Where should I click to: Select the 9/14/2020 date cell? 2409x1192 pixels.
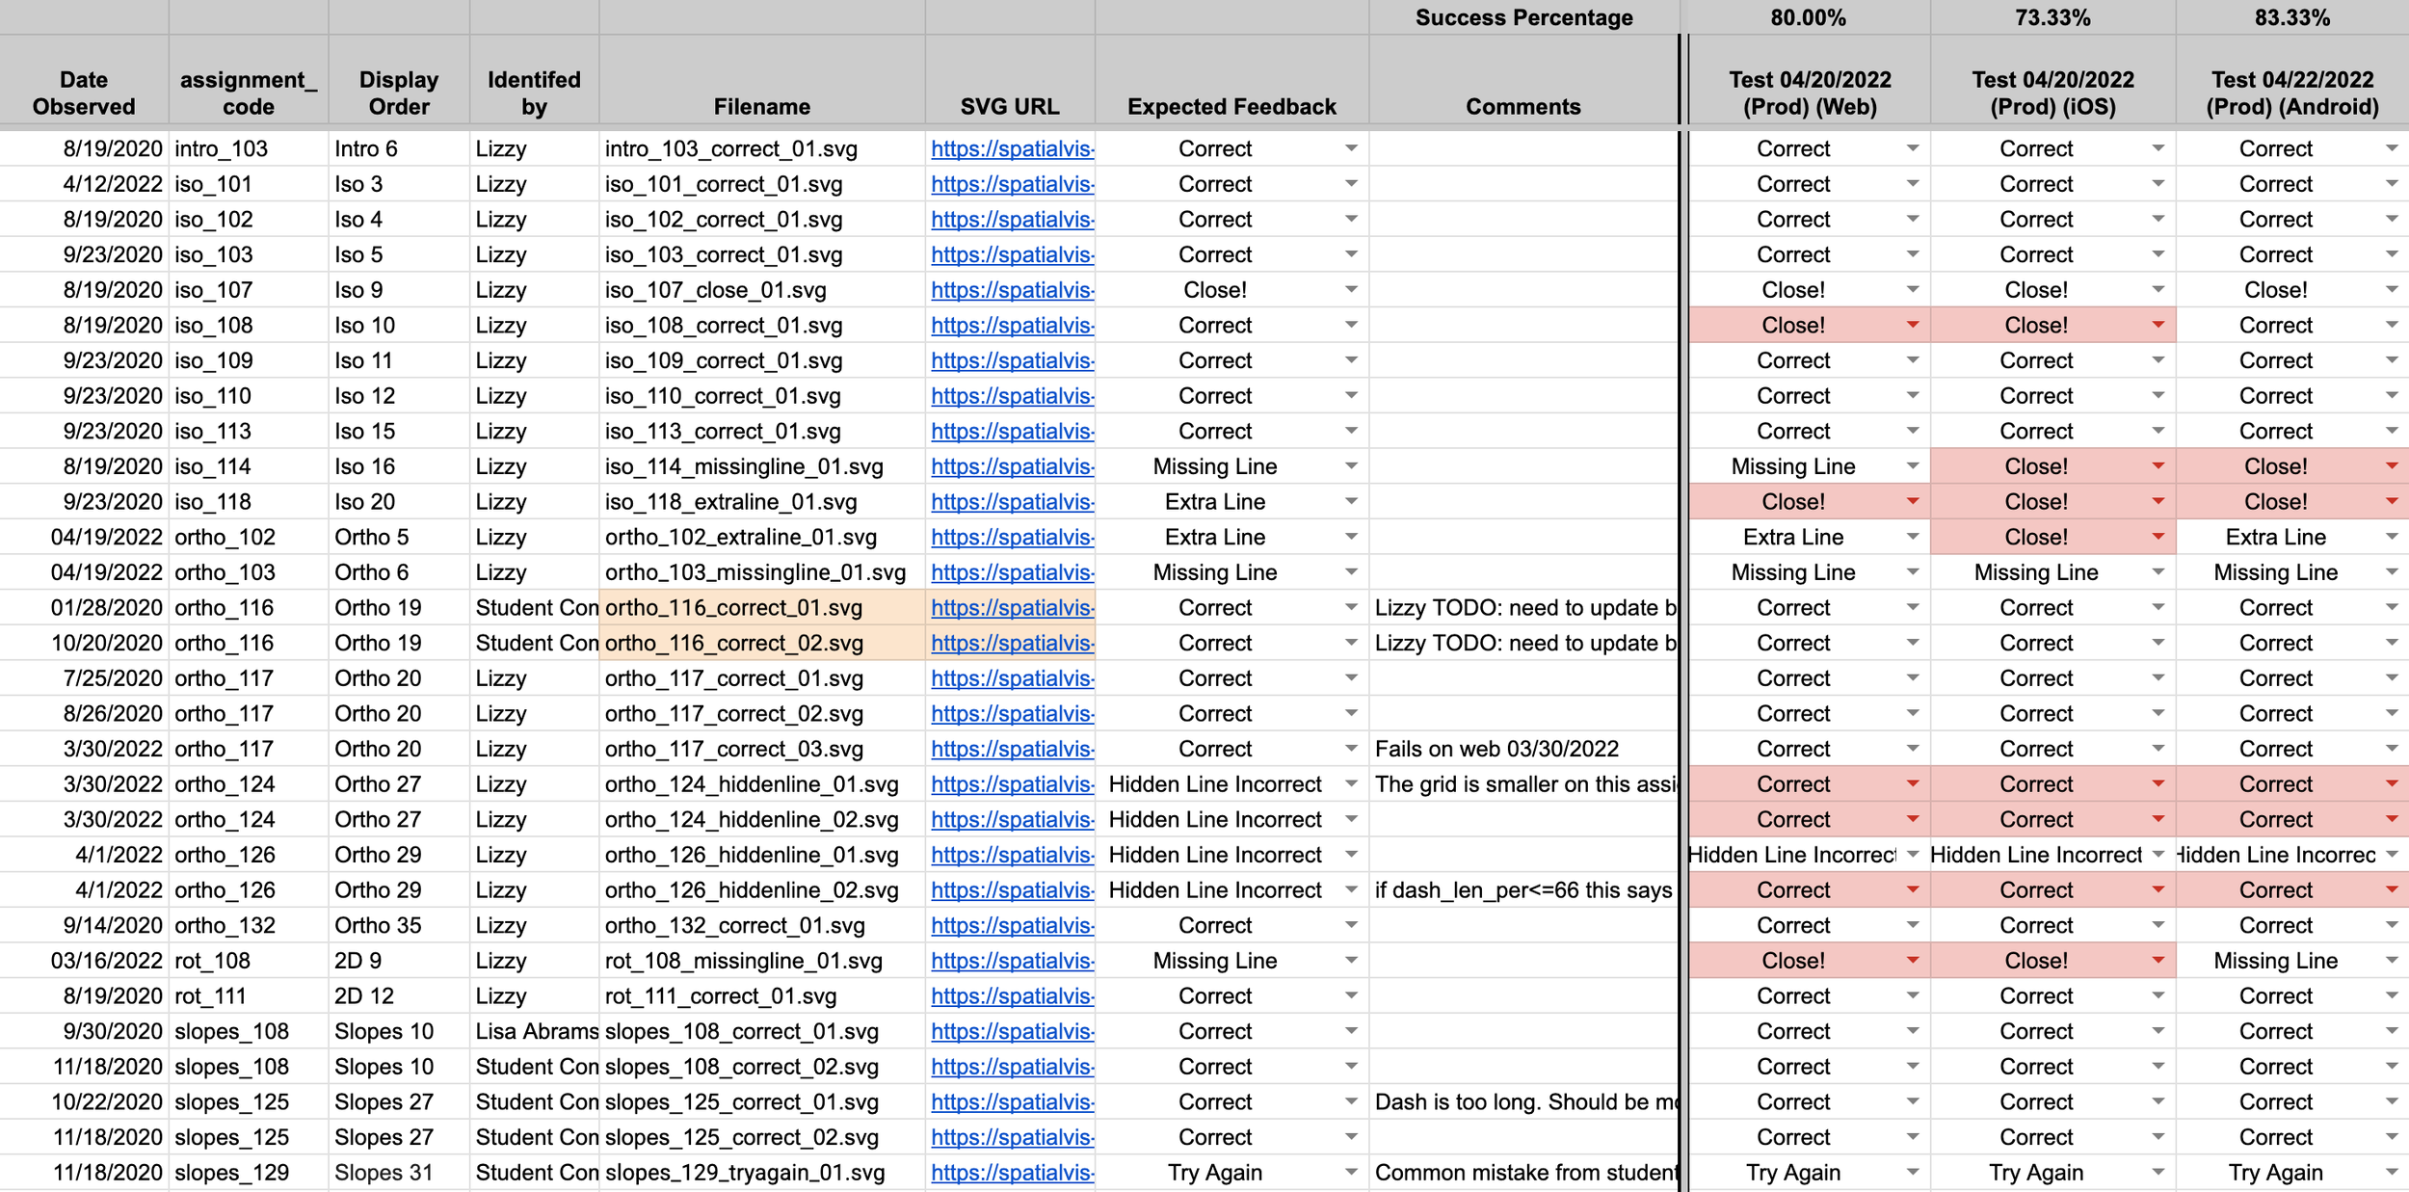tap(84, 926)
